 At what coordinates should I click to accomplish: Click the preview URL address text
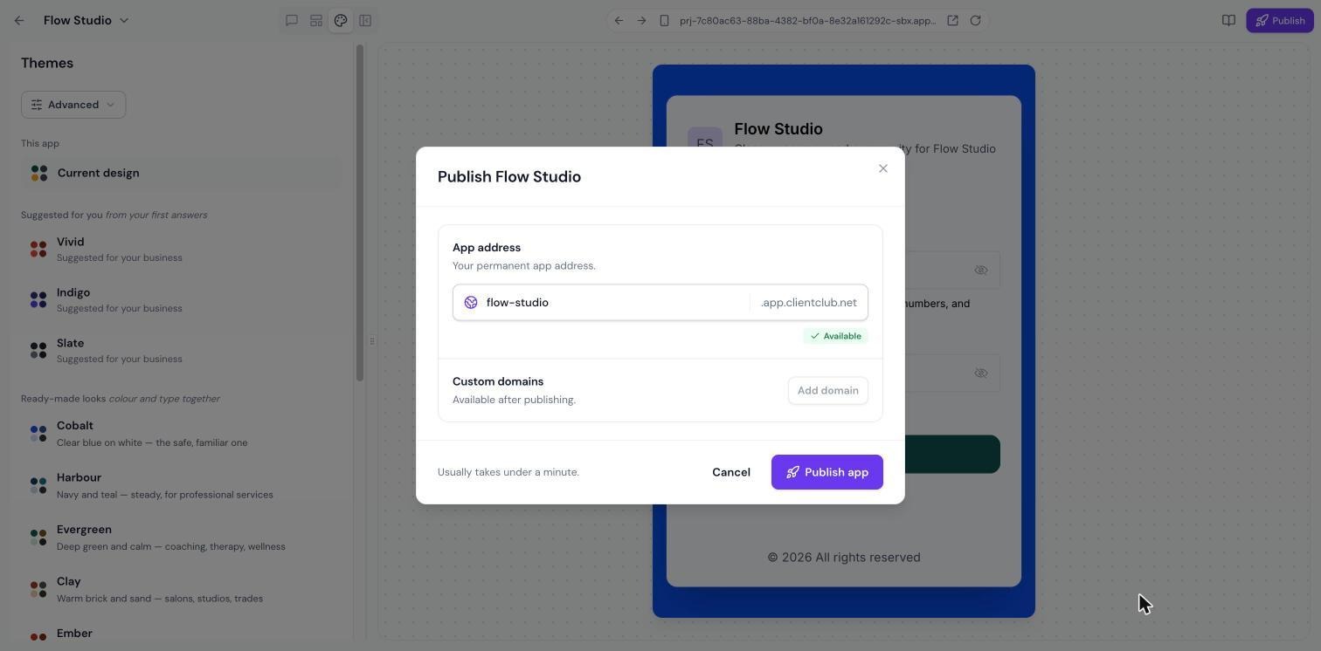click(x=807, y=20)
